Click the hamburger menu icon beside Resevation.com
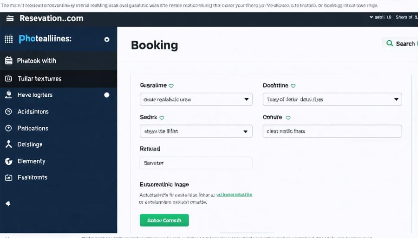The image size is (418, 238). (10, 19)
